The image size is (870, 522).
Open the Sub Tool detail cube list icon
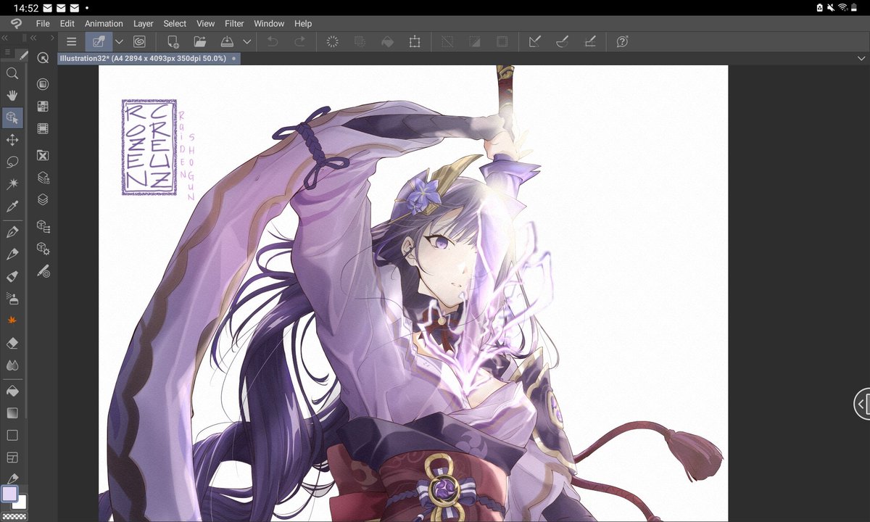point(43,226)
